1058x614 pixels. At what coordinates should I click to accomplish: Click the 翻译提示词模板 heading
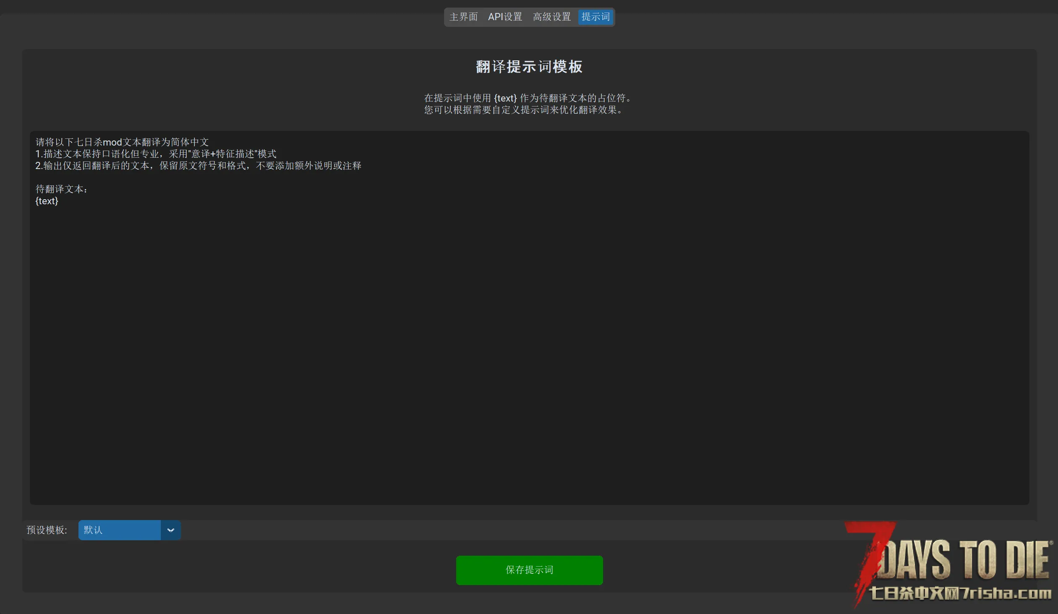[x=529, y=67]
